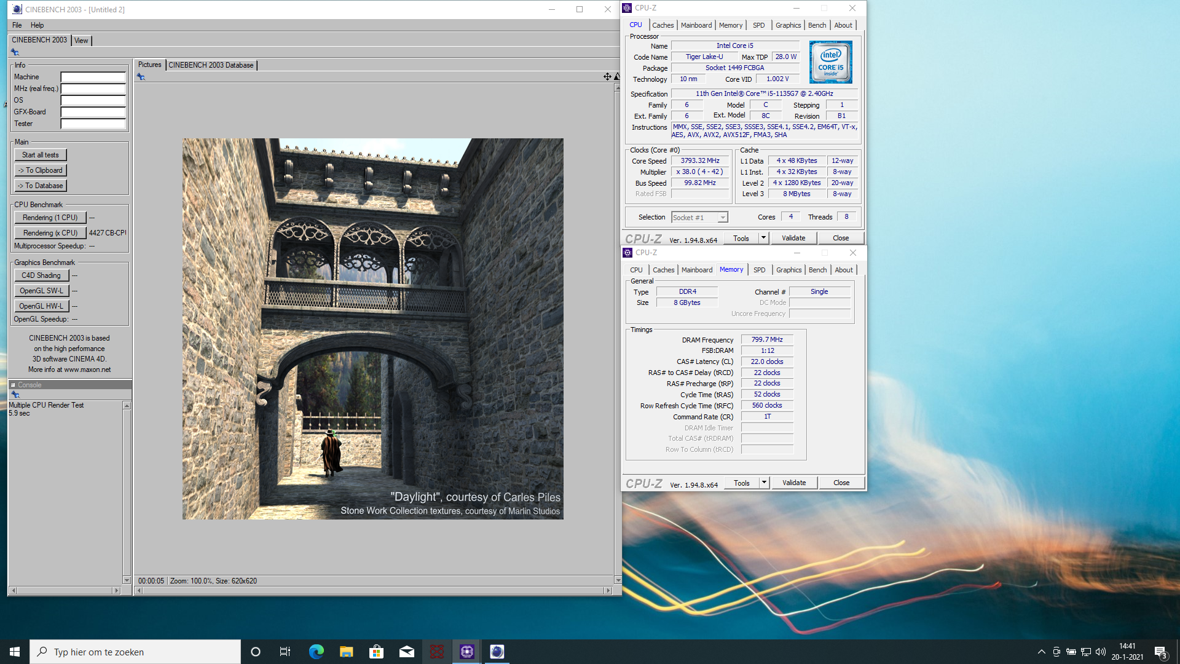The width and height of the screenshot is (1180, 664).
Task: Open SPD tab in upper CPU-Z
Action: tap(759, 25)
